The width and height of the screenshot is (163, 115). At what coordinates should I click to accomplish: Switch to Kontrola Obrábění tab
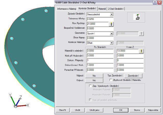tap(87, 8)
